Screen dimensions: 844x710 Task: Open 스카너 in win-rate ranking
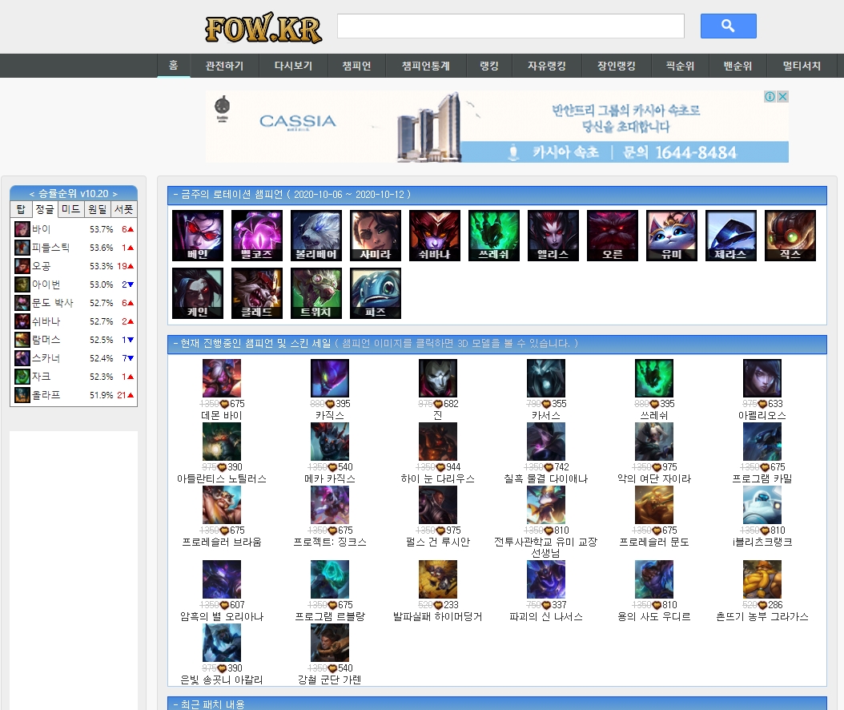[x=74, y=358]
